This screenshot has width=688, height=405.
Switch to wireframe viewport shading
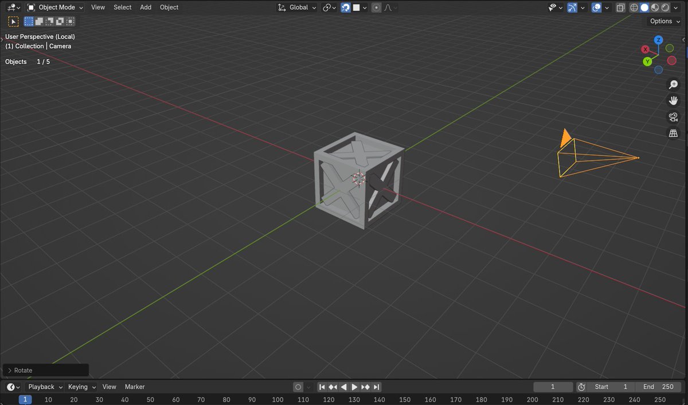coord(634,7)
